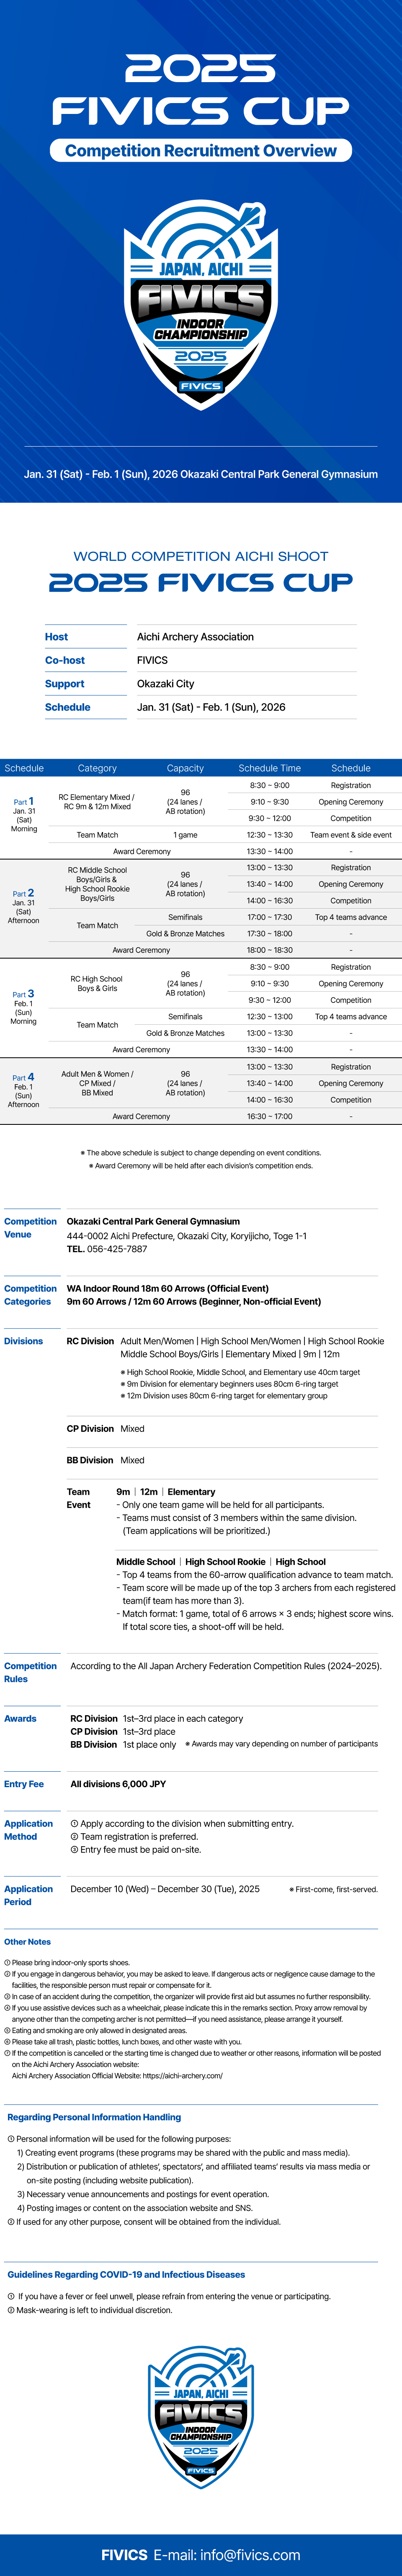Click the Application Period section label

(28, 1895)
